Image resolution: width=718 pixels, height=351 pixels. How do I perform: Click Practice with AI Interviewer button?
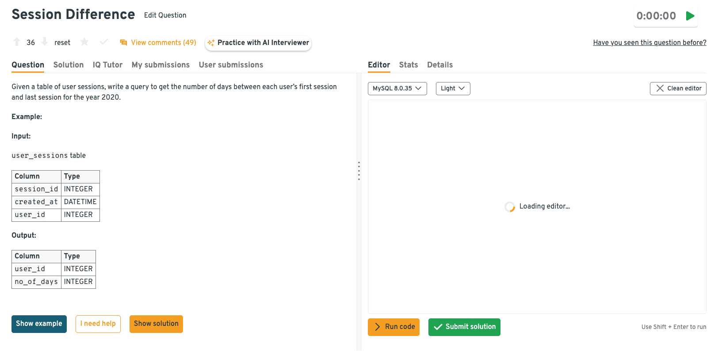pos(258,43)
